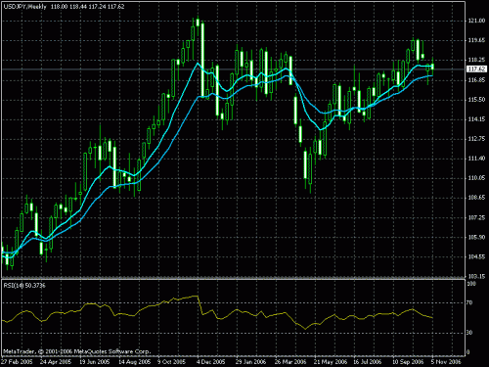Screen dimensions: 489x367
Task: Click the 103.15 price axis label
Action: tap(476, 276)
